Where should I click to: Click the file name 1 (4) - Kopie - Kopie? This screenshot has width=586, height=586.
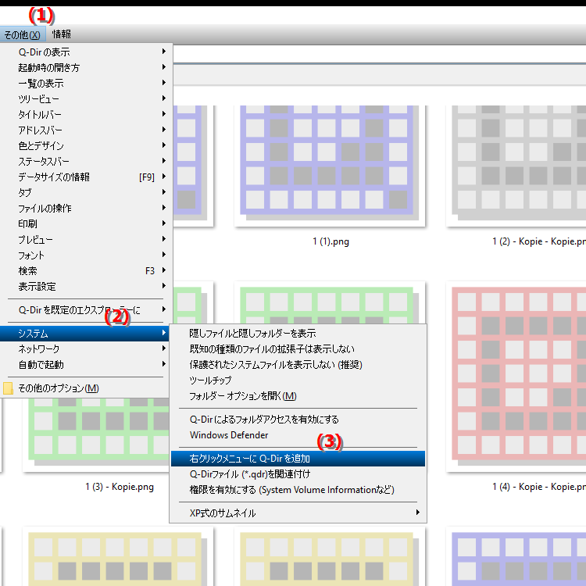pos(539,487)
